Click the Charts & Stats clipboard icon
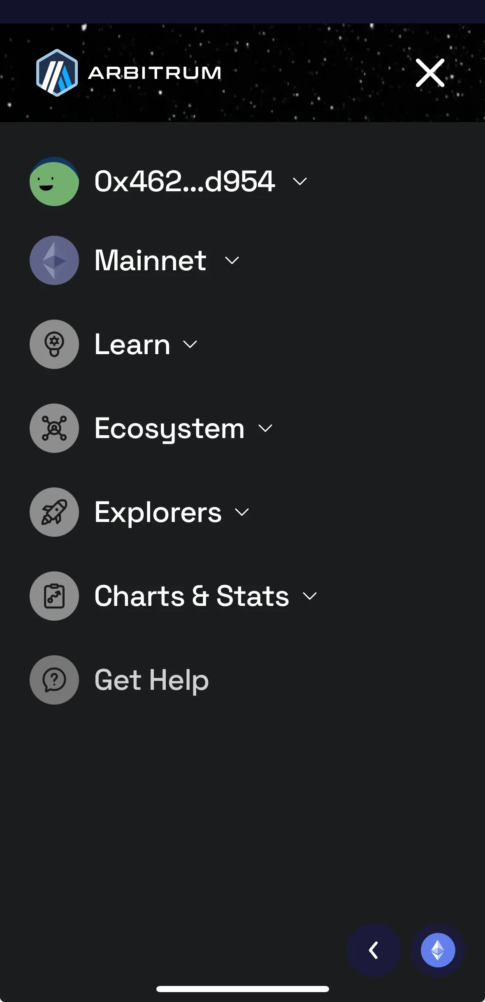 (54, 596)
